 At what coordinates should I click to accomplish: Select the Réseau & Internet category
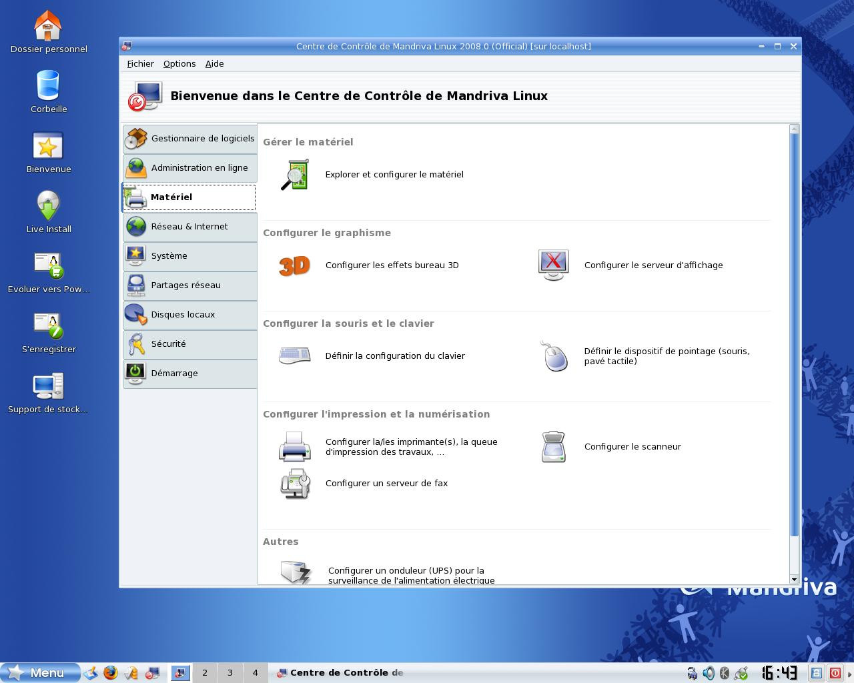point(189,227)
